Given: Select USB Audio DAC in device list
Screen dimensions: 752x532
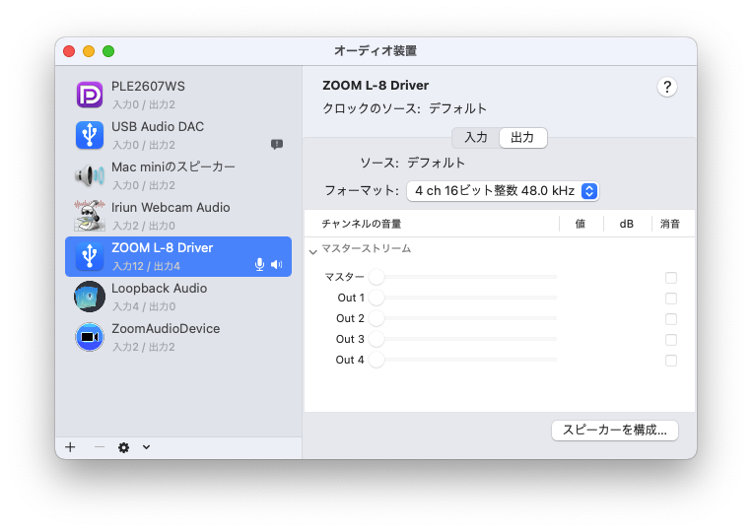Looking at the screenshot, I should [x=178, y=135].
